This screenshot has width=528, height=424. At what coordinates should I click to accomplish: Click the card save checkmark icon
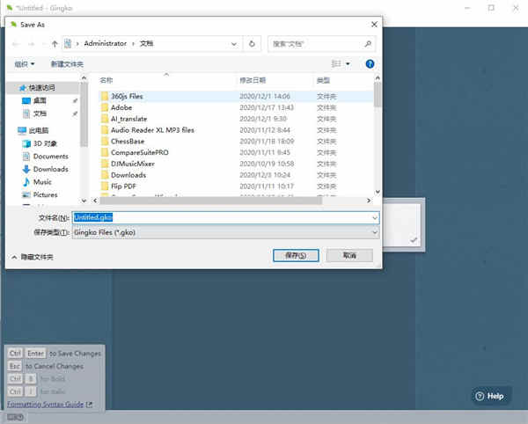(x=414, y=239)
